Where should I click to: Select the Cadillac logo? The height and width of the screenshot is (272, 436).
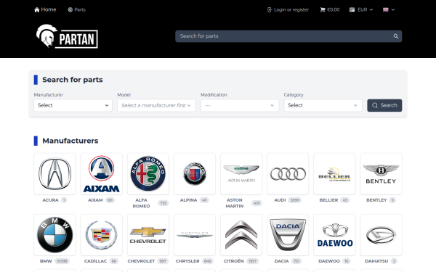[102, 235]
